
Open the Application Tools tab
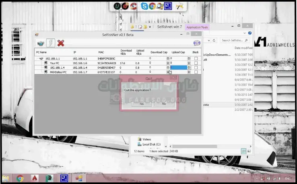tap(197, 27)
